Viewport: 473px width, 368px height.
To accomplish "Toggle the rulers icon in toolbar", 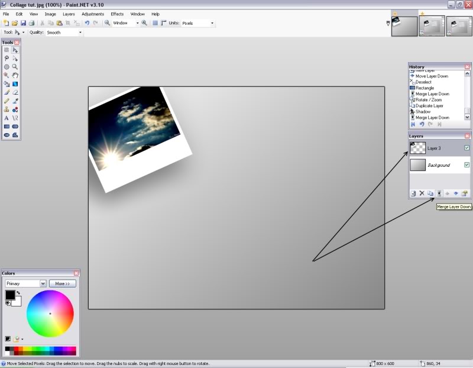I will 164,23.
